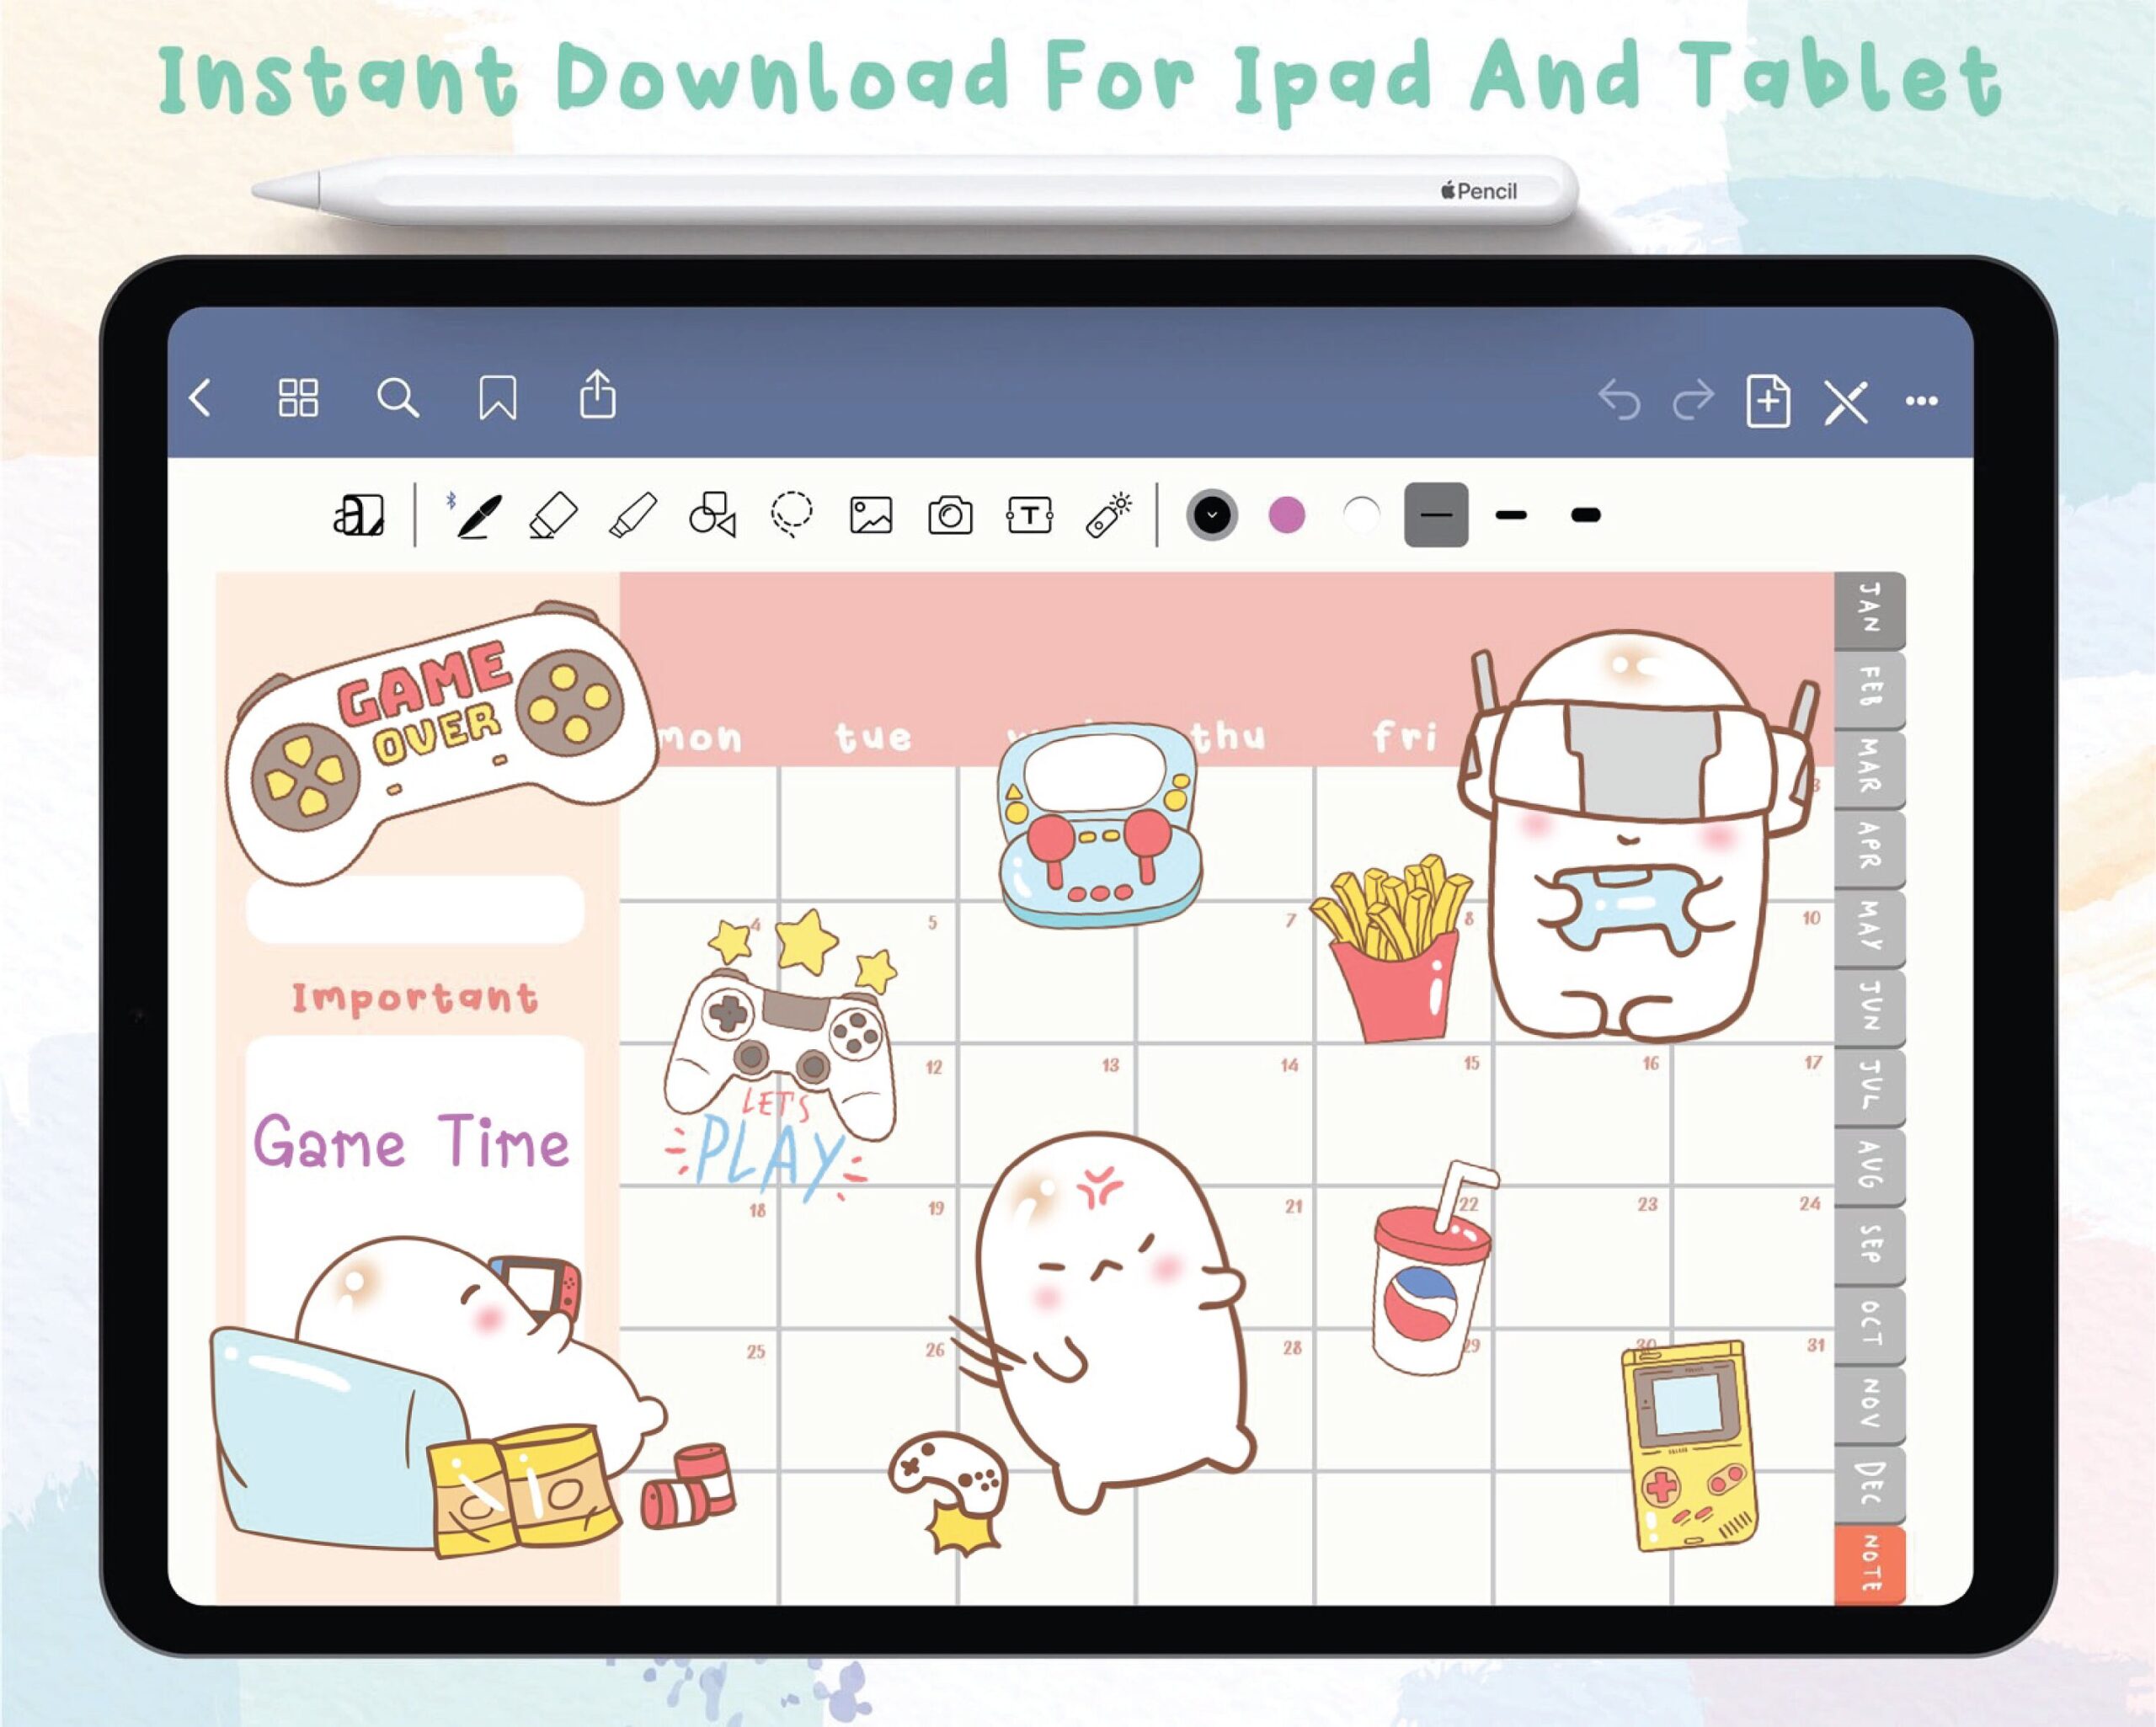Open the DEC month tab
Image resolution: width=2156 pixels, height=1727 pixels.
click(1869, 1485)
